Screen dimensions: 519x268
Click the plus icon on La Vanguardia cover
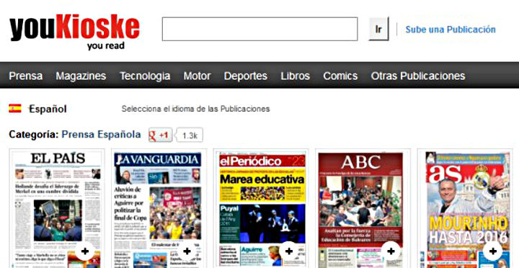187,251
